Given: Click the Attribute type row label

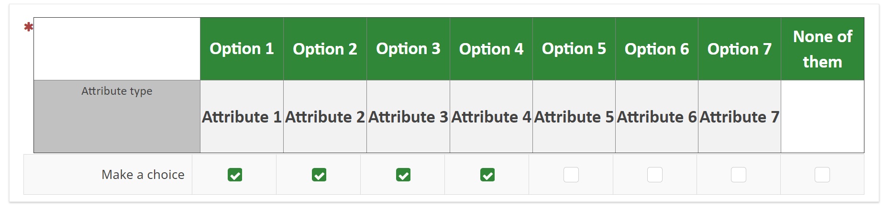Looking at the screenshot, I should (x=117, y=91).
